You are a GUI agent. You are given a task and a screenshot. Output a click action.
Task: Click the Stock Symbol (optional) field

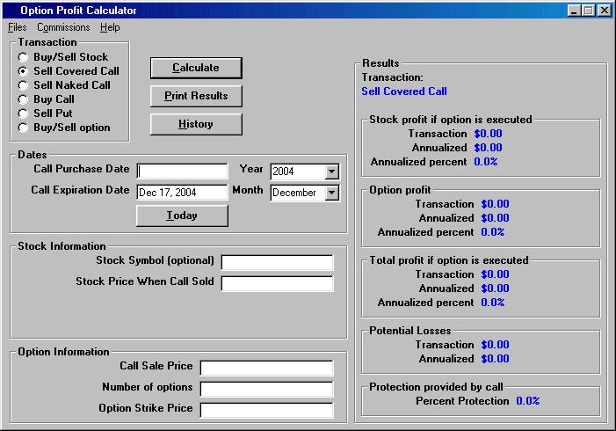pos(278,262)
